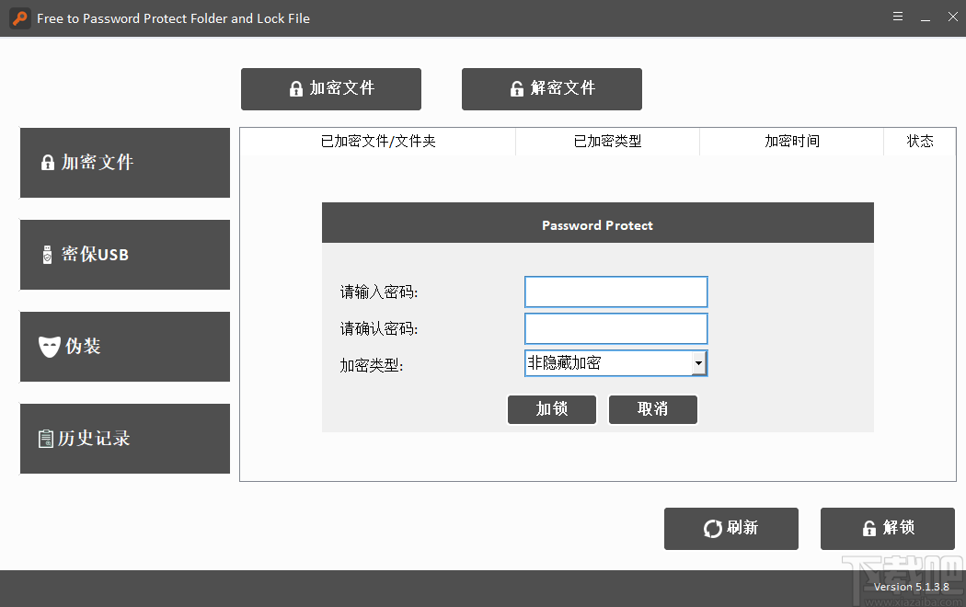Open 密保USB from the sidebar
Image resolution: width=966 pixels, height=607 pixels.
pos(124,255)
